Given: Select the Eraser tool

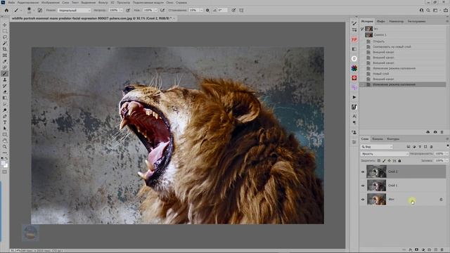Looking at the screenshot, I should [5, 92].
